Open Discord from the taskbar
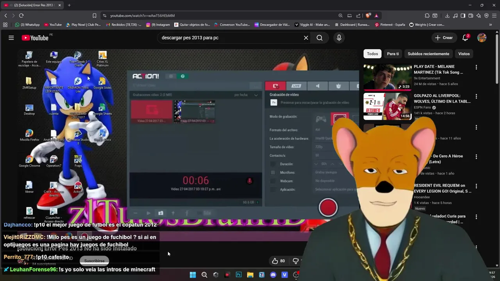Screen dimensions: 500x281 [273, 275]
